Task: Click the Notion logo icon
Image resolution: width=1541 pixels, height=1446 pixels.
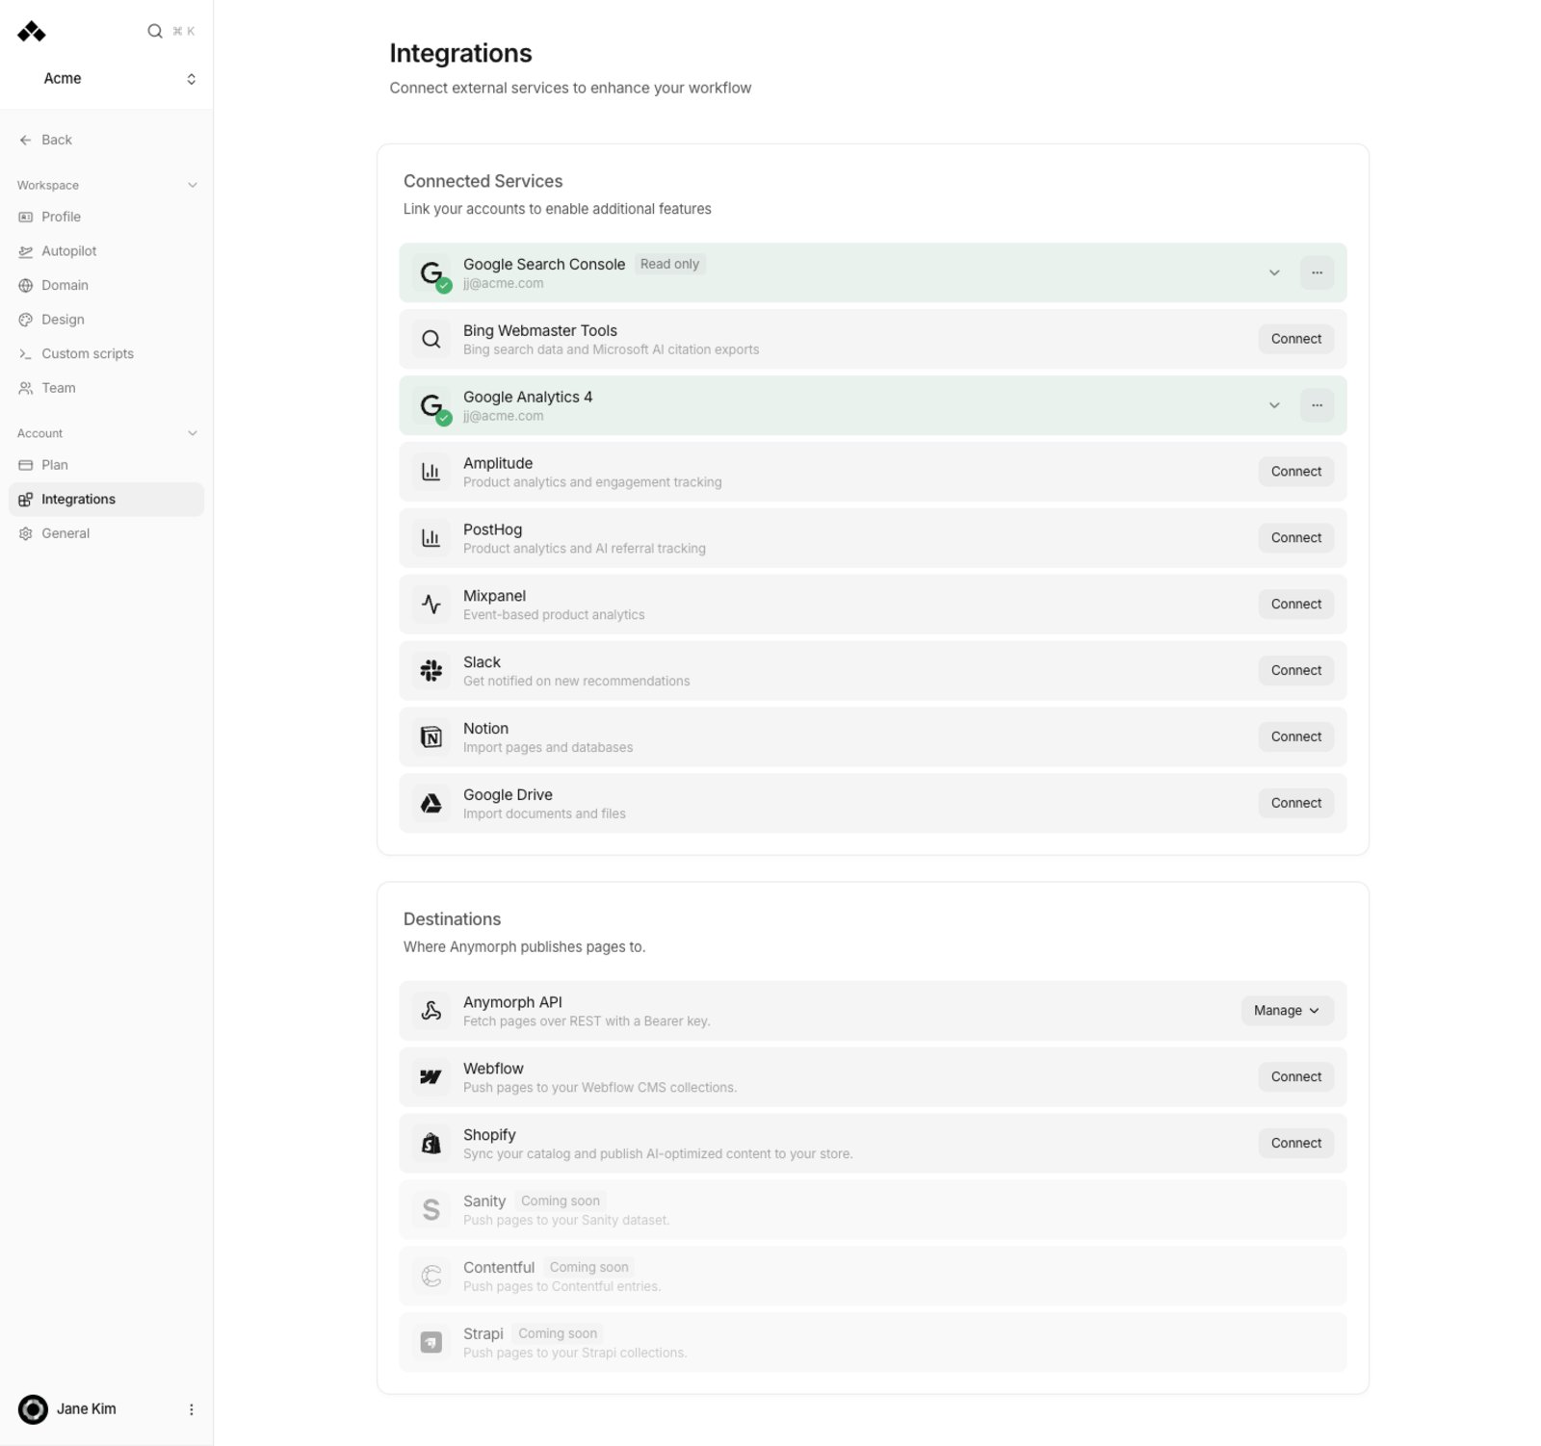Action: coord(431,737)
